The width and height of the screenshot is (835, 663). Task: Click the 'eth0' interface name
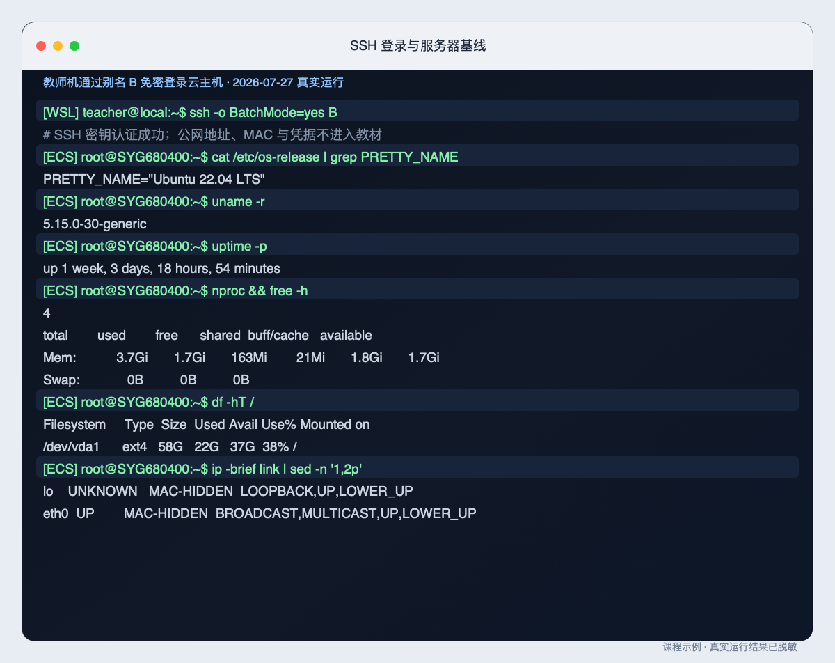(x=56, y=514)
